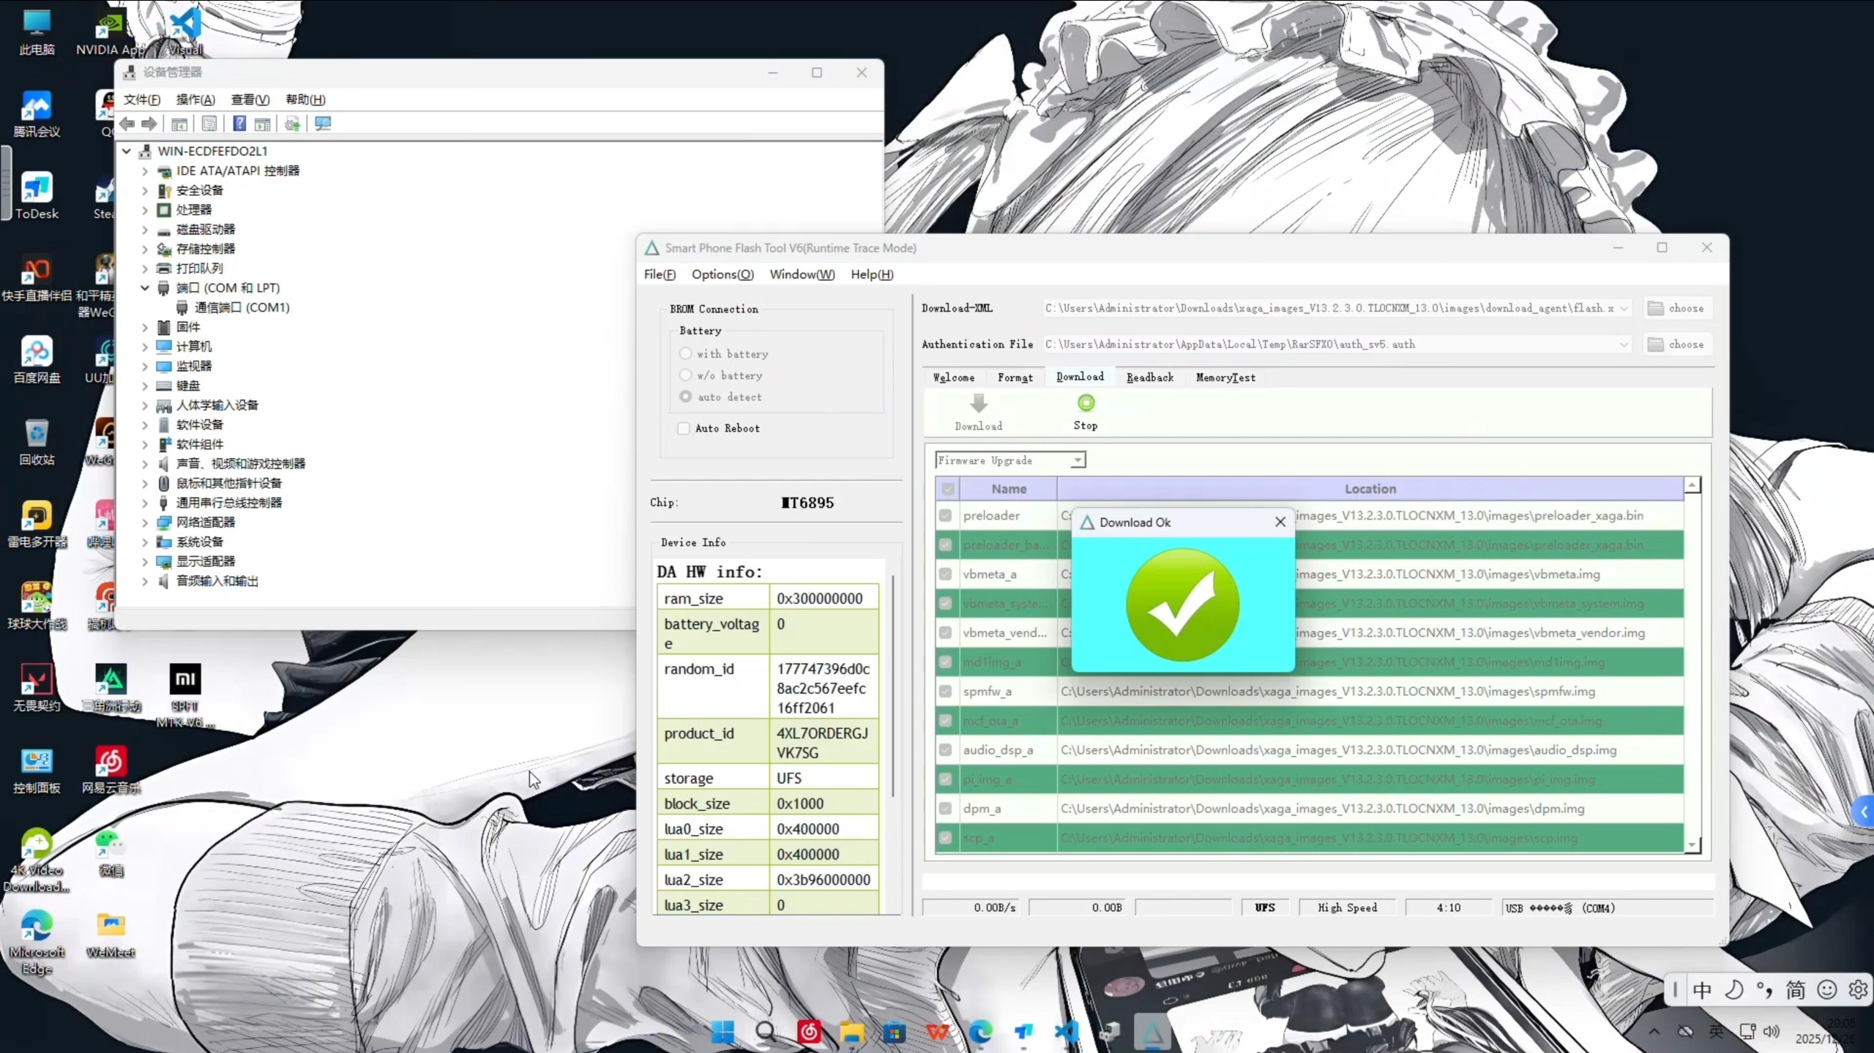Expand the 网络适配器 tree node

[x=145, y=522]
